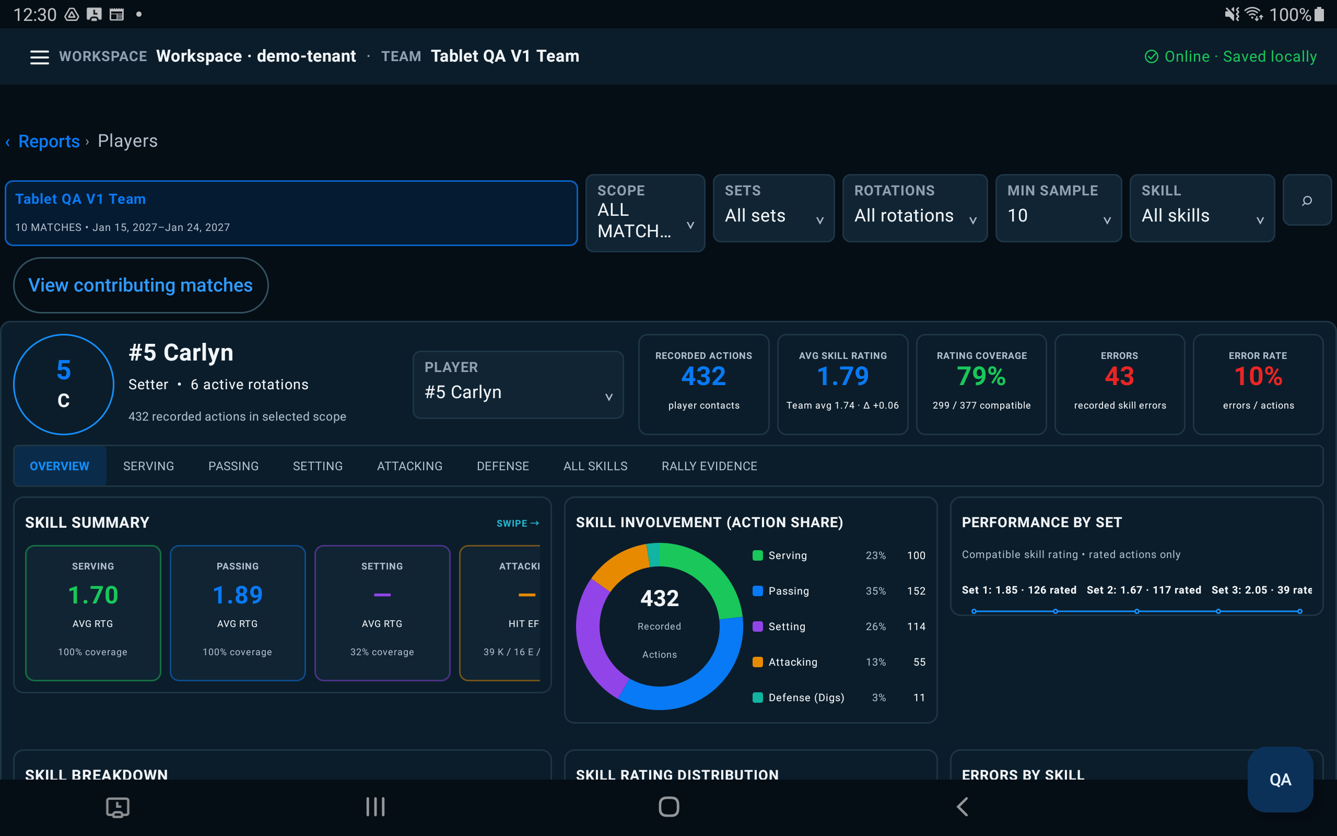Image resolution: width=1337 pixels, height=836 pixels.
Task: Switch to the PASSING tab
Action: coord(233,466)
